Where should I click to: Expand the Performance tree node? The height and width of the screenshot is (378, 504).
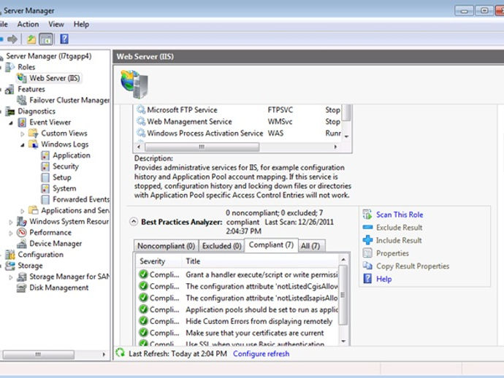point(11,233)
